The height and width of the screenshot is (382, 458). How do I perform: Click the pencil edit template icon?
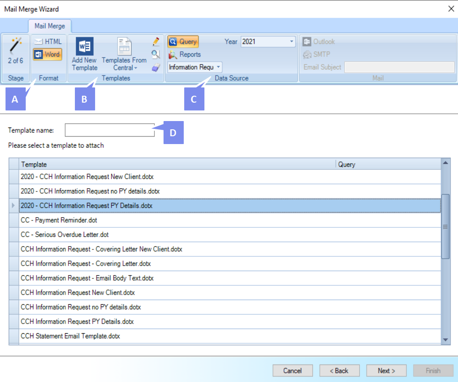tap(156, 41)
